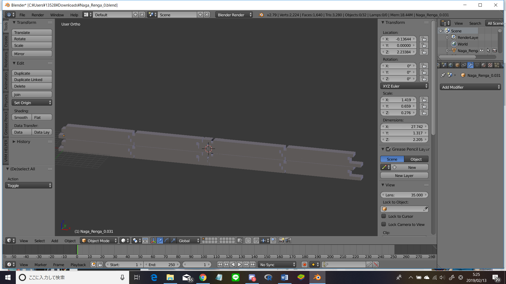Open the Texture properties tab icon

[490, 65]
